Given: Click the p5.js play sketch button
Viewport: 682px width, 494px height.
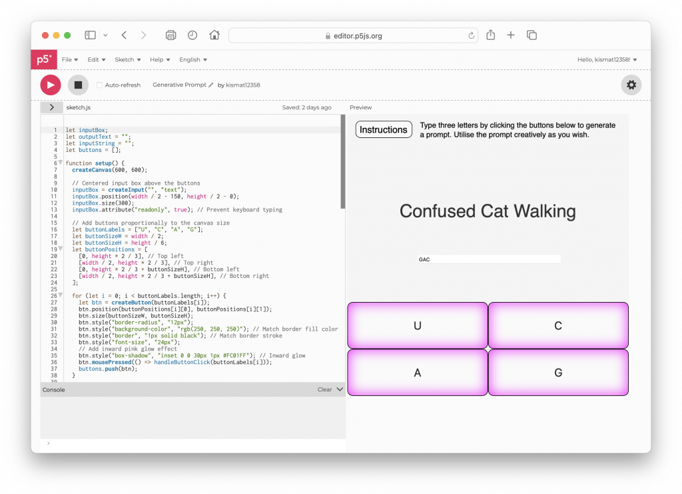Looking at the screenshot, I should tap(51, 85).
